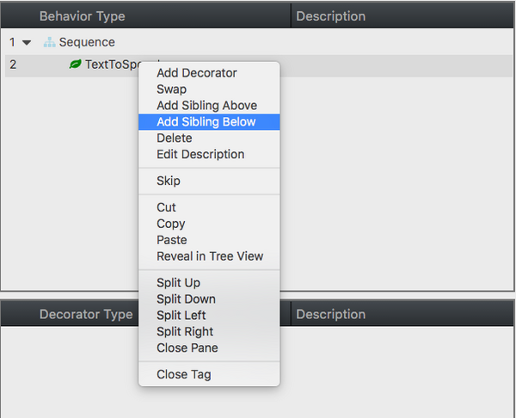This screenshot has width=516, height=418.
Task: Click the Sequence node icon
Action: pos(50,42)
